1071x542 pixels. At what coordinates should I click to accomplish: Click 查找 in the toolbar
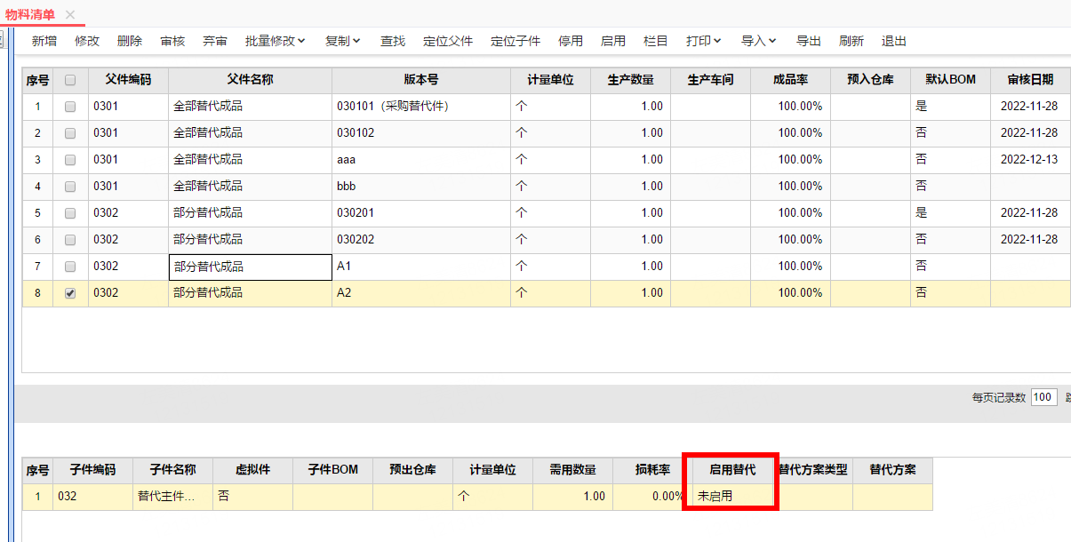pos(393,41)
